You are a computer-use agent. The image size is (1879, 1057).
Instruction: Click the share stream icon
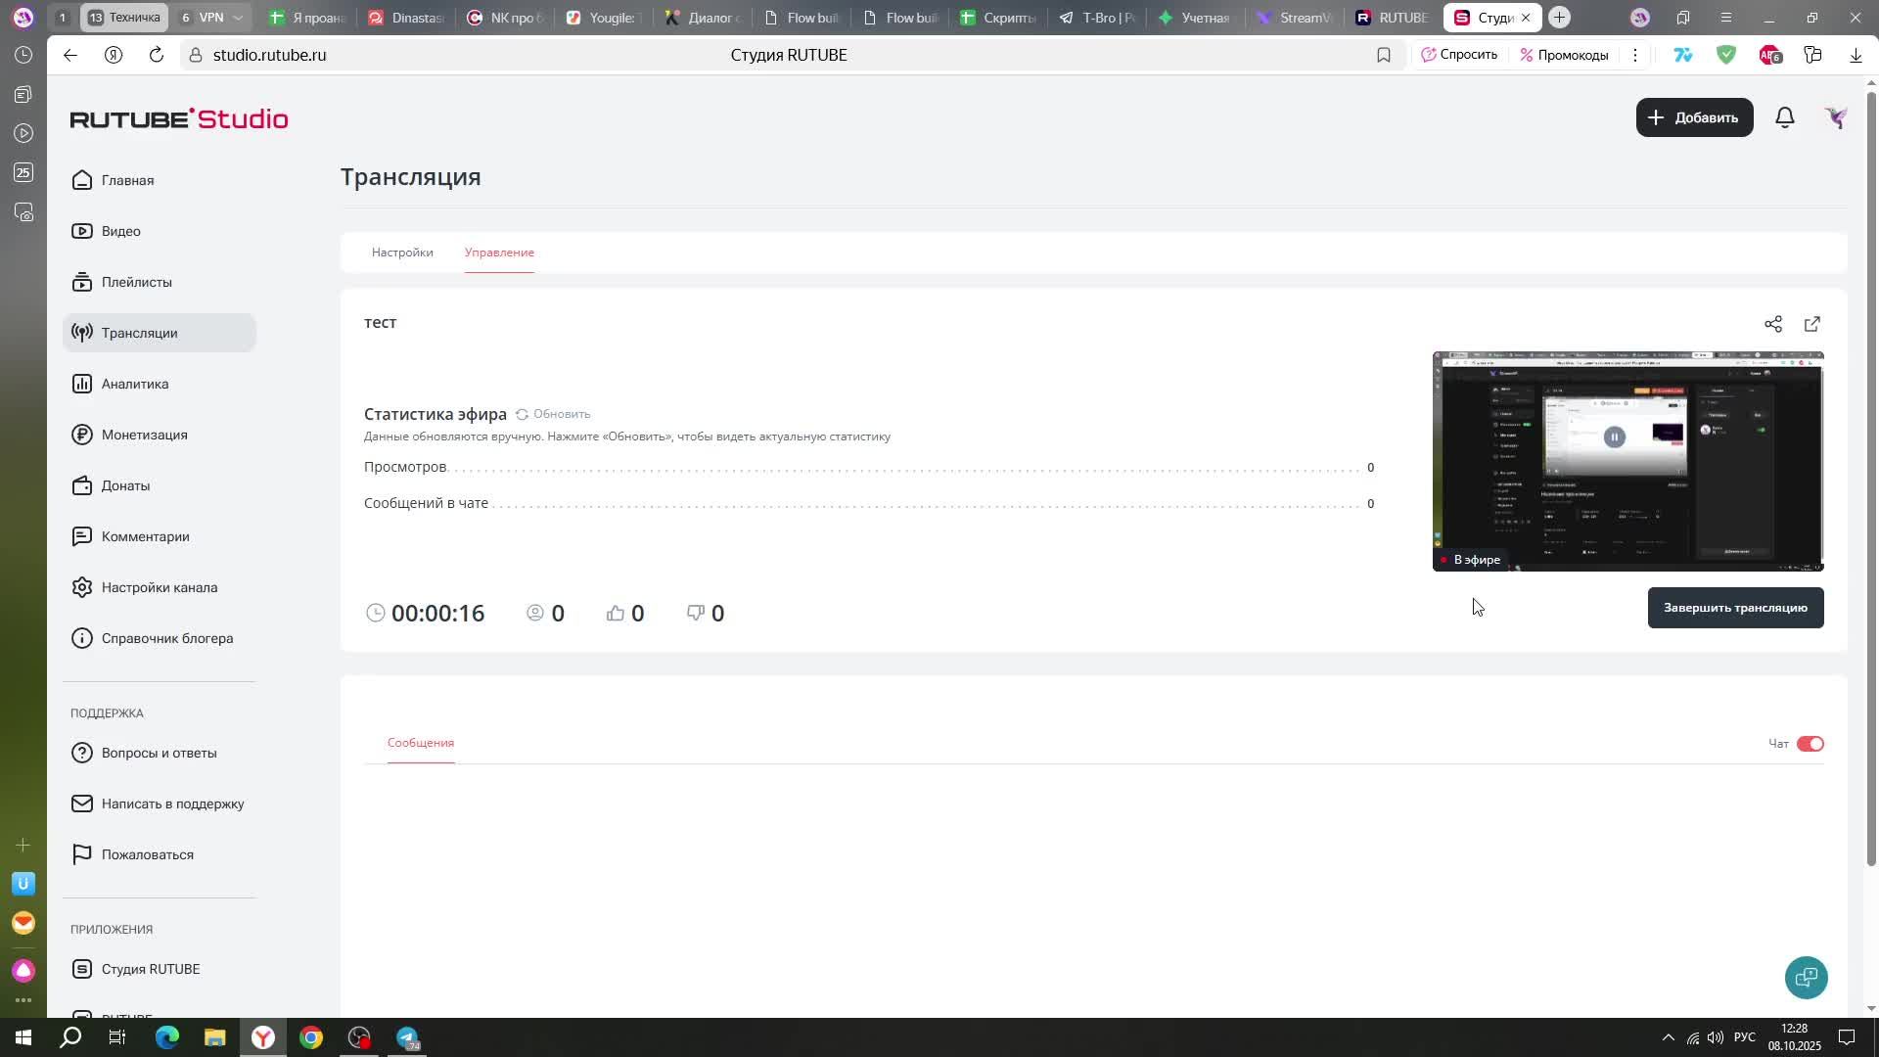(x=1772, y=324)
